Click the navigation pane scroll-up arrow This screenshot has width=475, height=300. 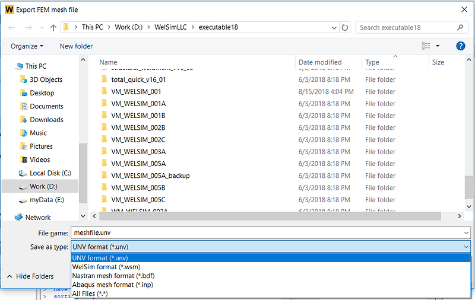(83, 60)
